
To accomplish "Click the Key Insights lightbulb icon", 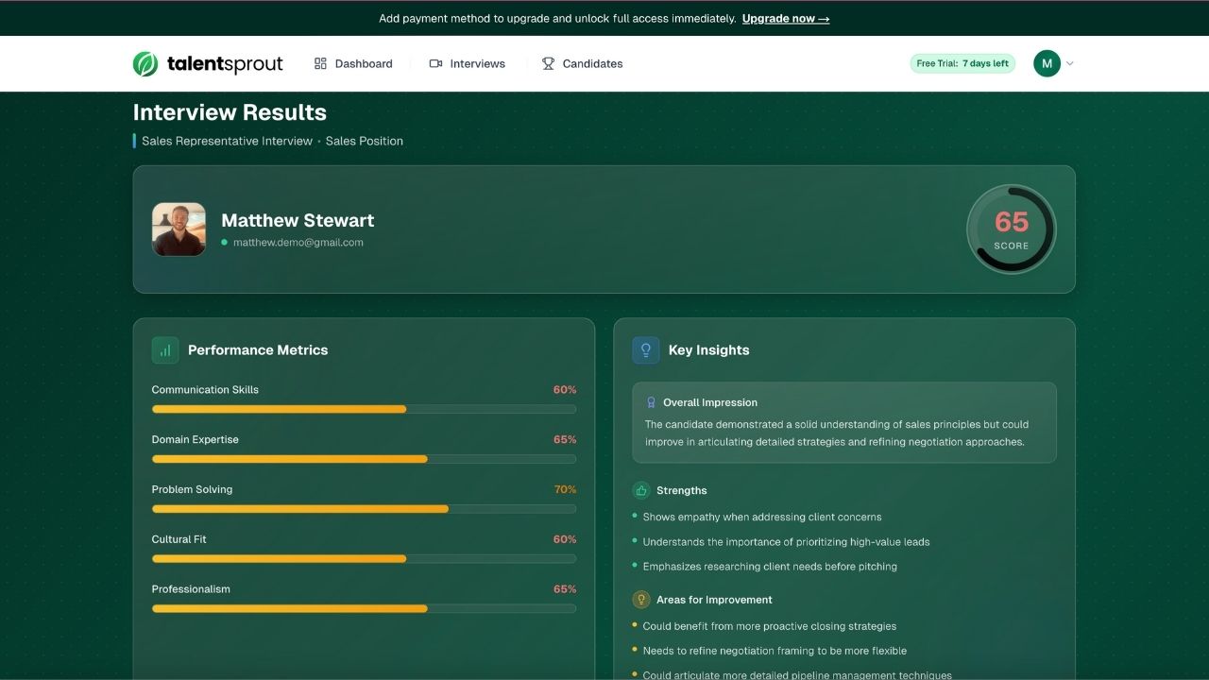I will coord(646,350).
